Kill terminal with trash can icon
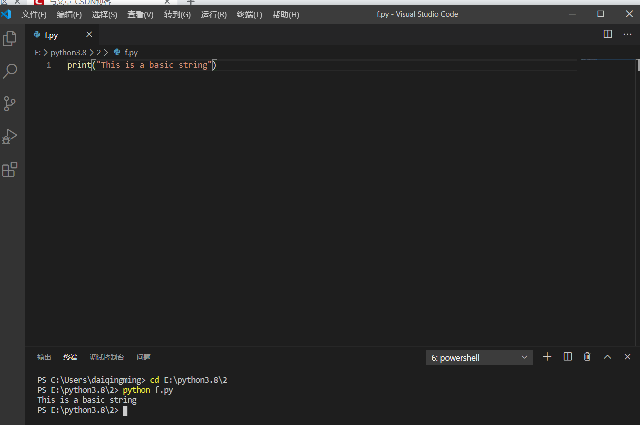 tap(587, 357)
